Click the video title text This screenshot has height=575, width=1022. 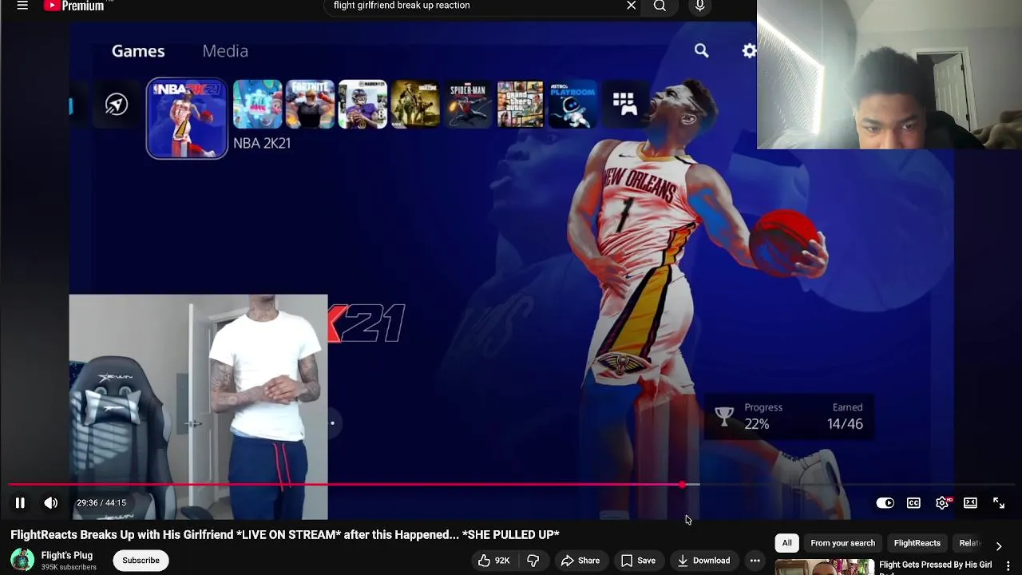click(285, 534)
